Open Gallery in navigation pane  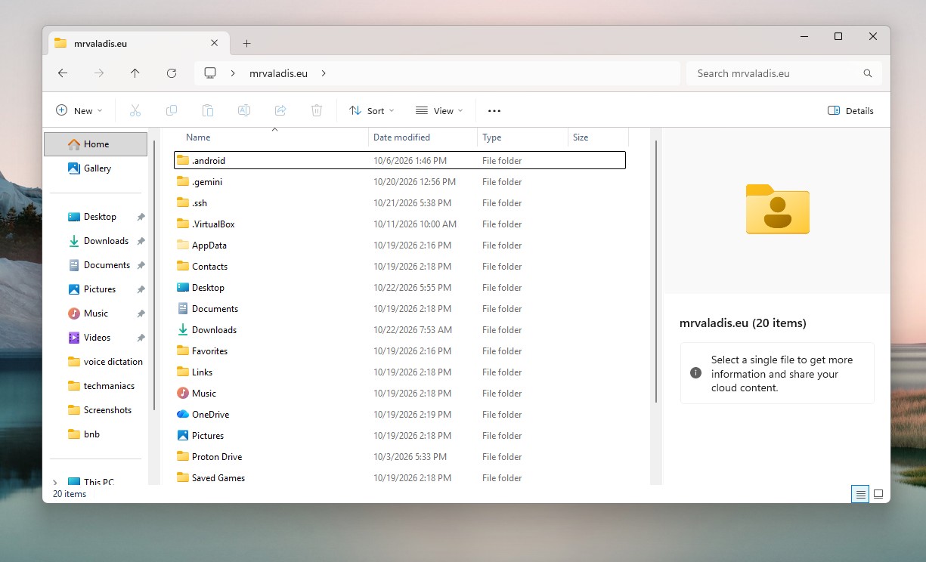pos(95,168)
